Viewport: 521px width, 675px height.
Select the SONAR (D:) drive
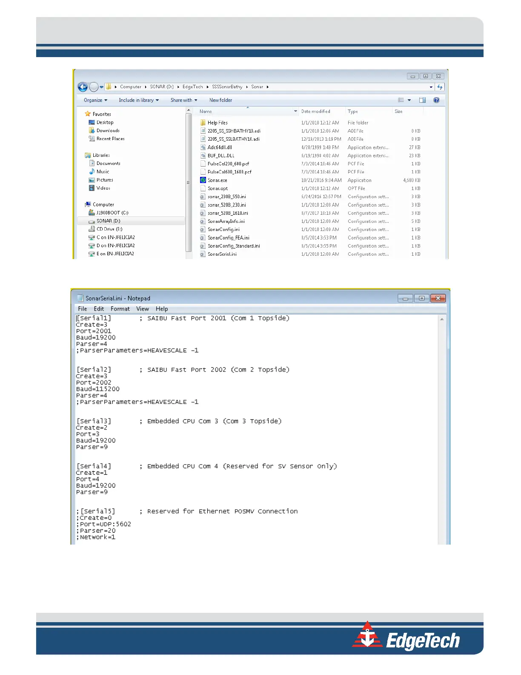(x=108, y=221)
